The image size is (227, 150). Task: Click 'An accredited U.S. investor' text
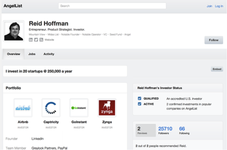(184, 99)
